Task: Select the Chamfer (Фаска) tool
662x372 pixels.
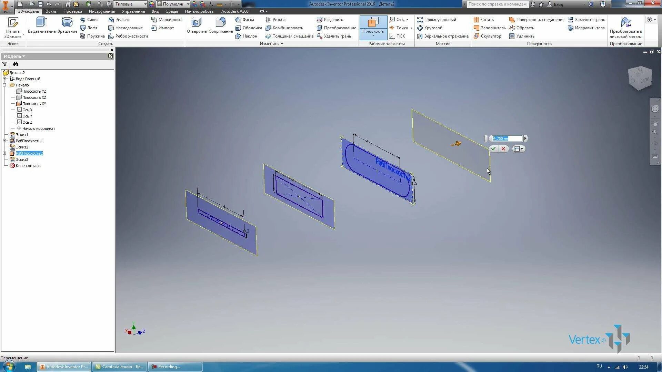Action: [x=245, y=20]
